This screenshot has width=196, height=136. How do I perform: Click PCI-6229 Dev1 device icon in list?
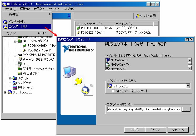78,33
